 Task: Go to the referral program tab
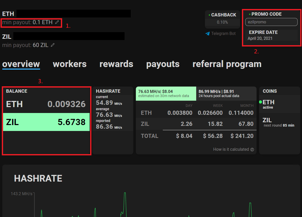pos(227,64)
